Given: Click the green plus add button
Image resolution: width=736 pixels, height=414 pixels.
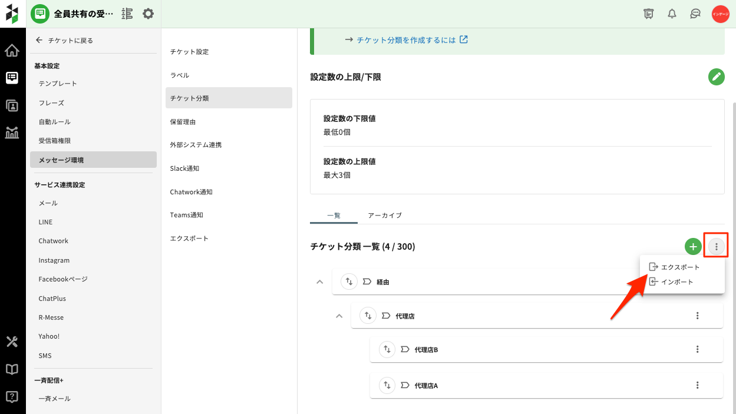Looking at the screenshot, I should [693, 247].
